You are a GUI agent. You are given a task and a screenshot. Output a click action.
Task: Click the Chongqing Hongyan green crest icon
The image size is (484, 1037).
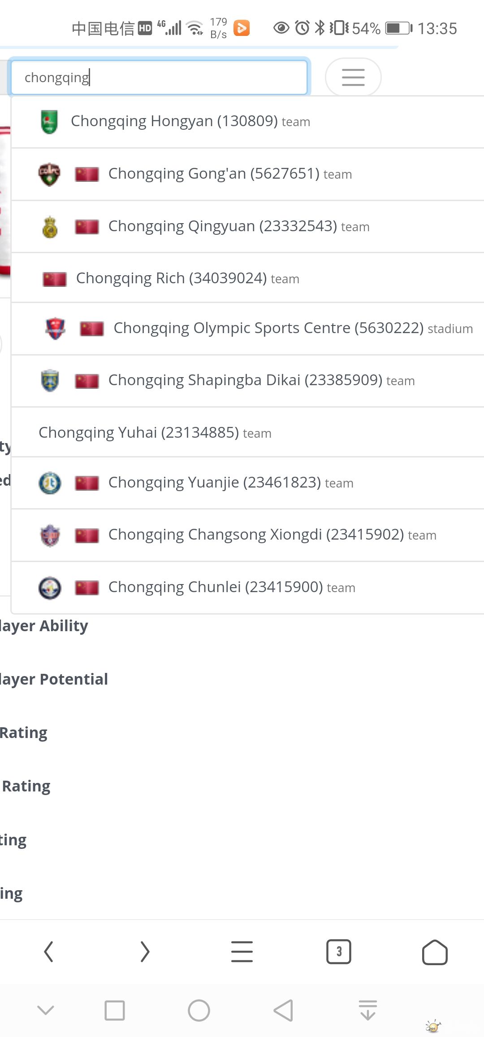(x=49, y=122)
